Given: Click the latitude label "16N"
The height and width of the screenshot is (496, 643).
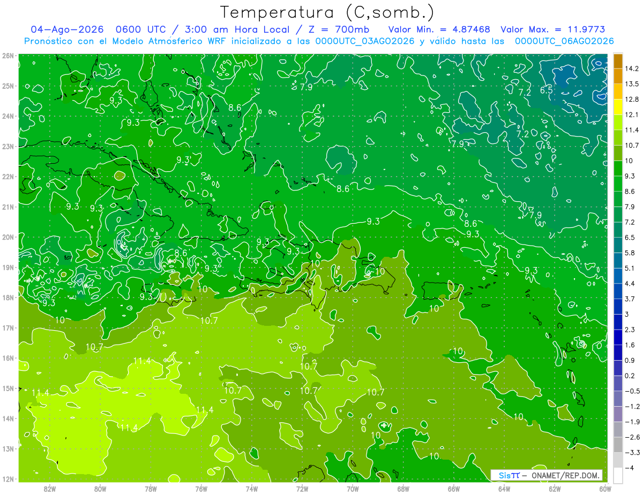Looking at the screenshot, I should tap(8, 358).
